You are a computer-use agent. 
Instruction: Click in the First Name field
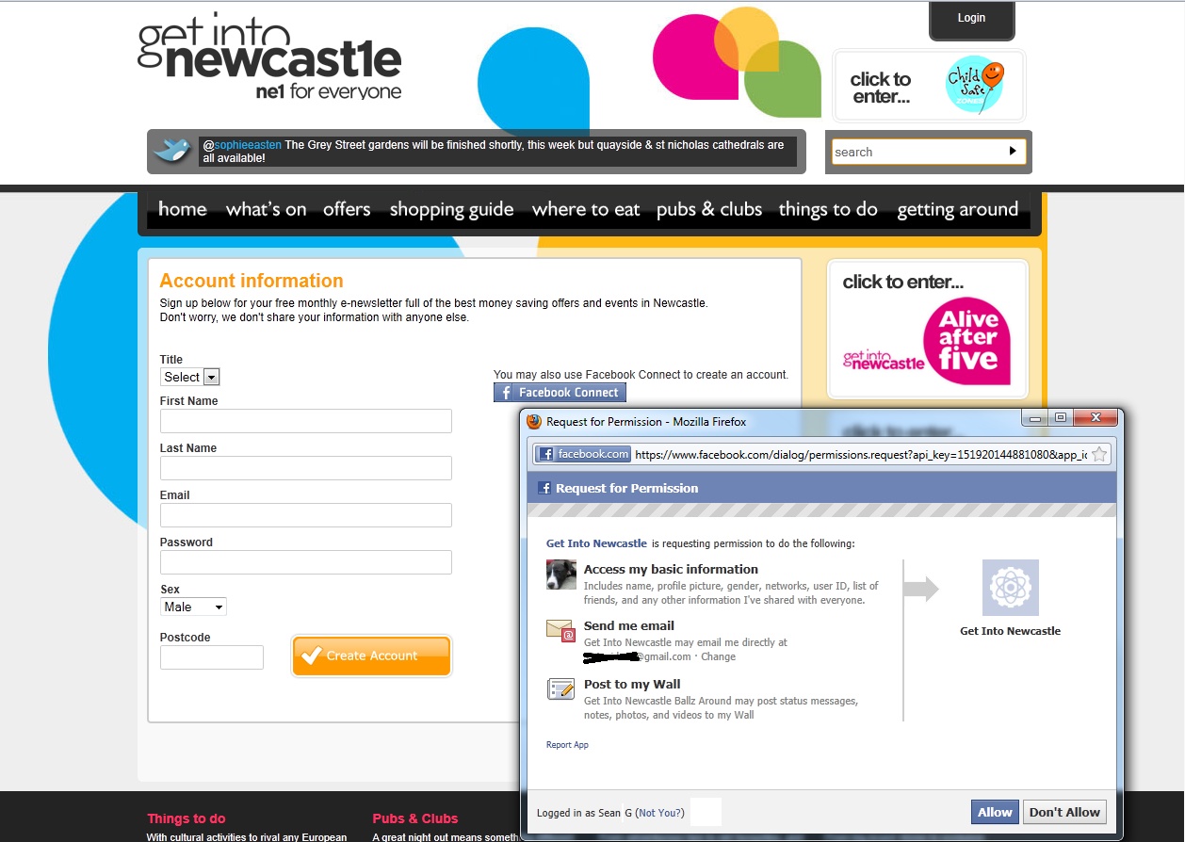tap(306, 421)
